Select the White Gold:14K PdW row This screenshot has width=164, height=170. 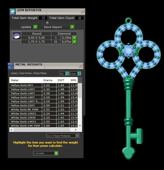click(44, 126)
